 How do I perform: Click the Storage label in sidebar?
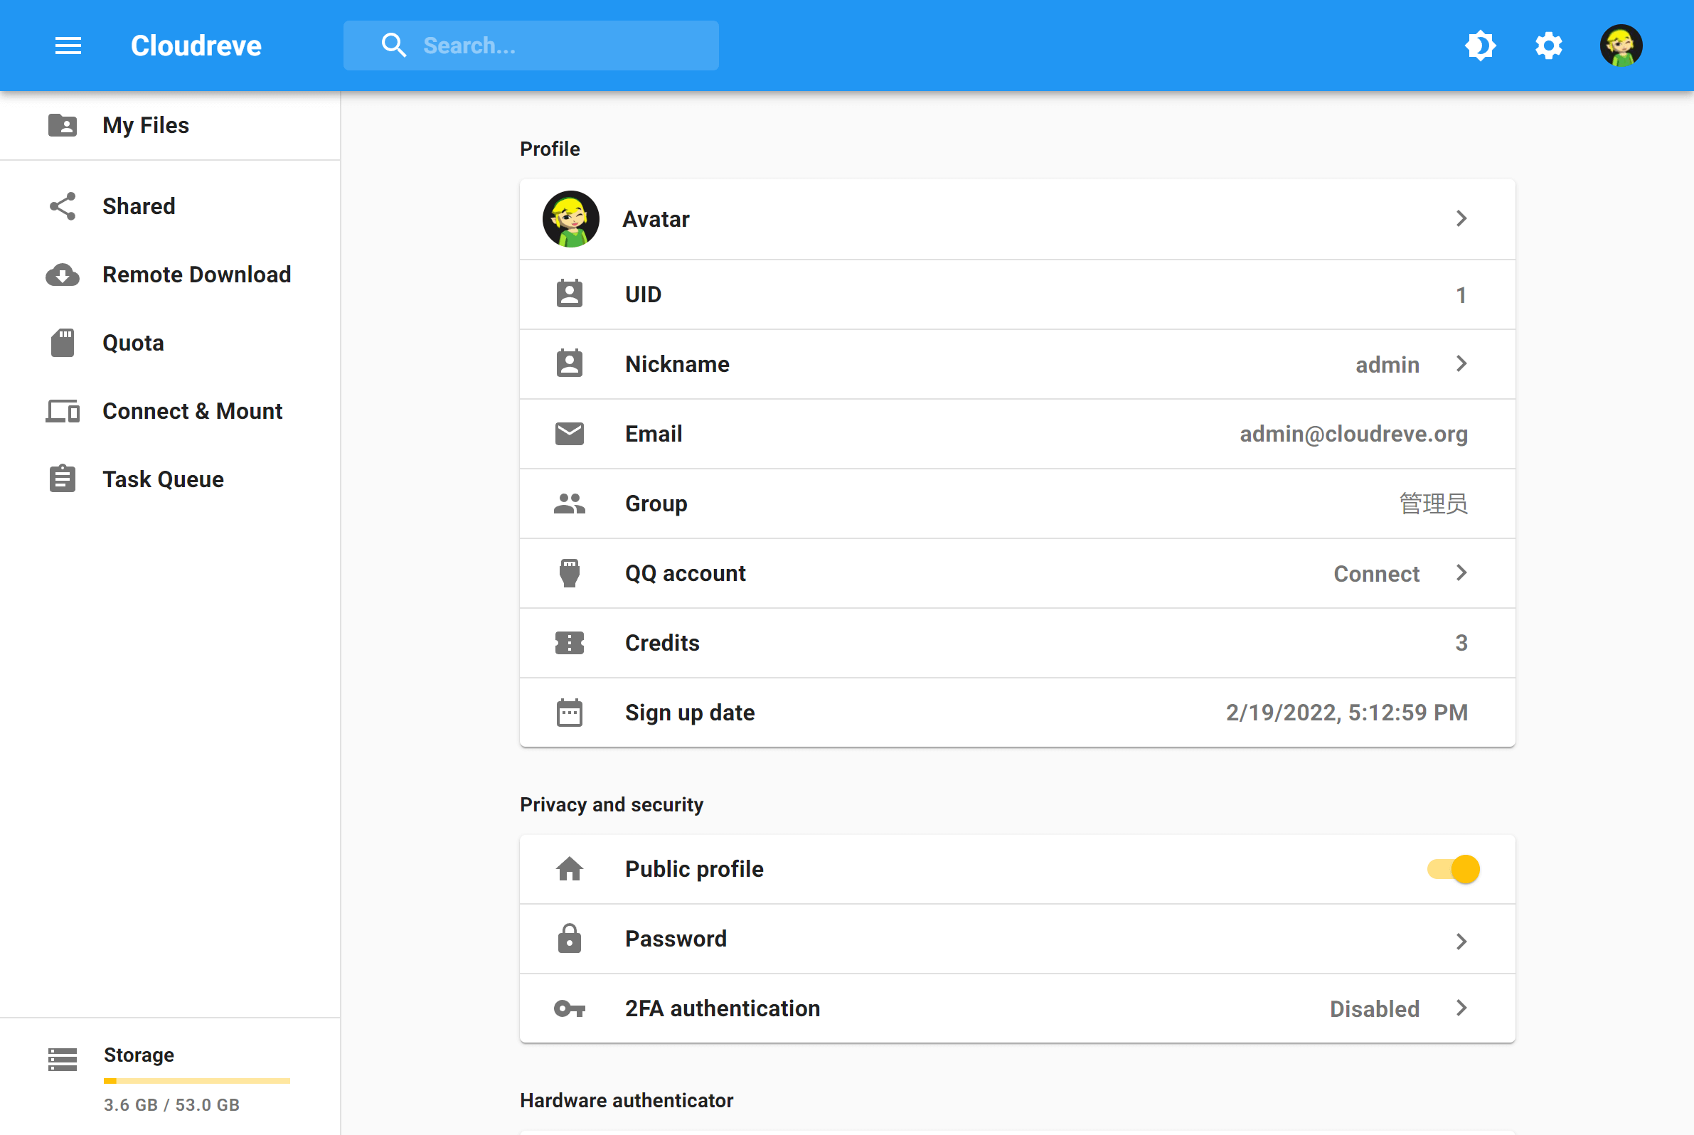pos(139,1055)
